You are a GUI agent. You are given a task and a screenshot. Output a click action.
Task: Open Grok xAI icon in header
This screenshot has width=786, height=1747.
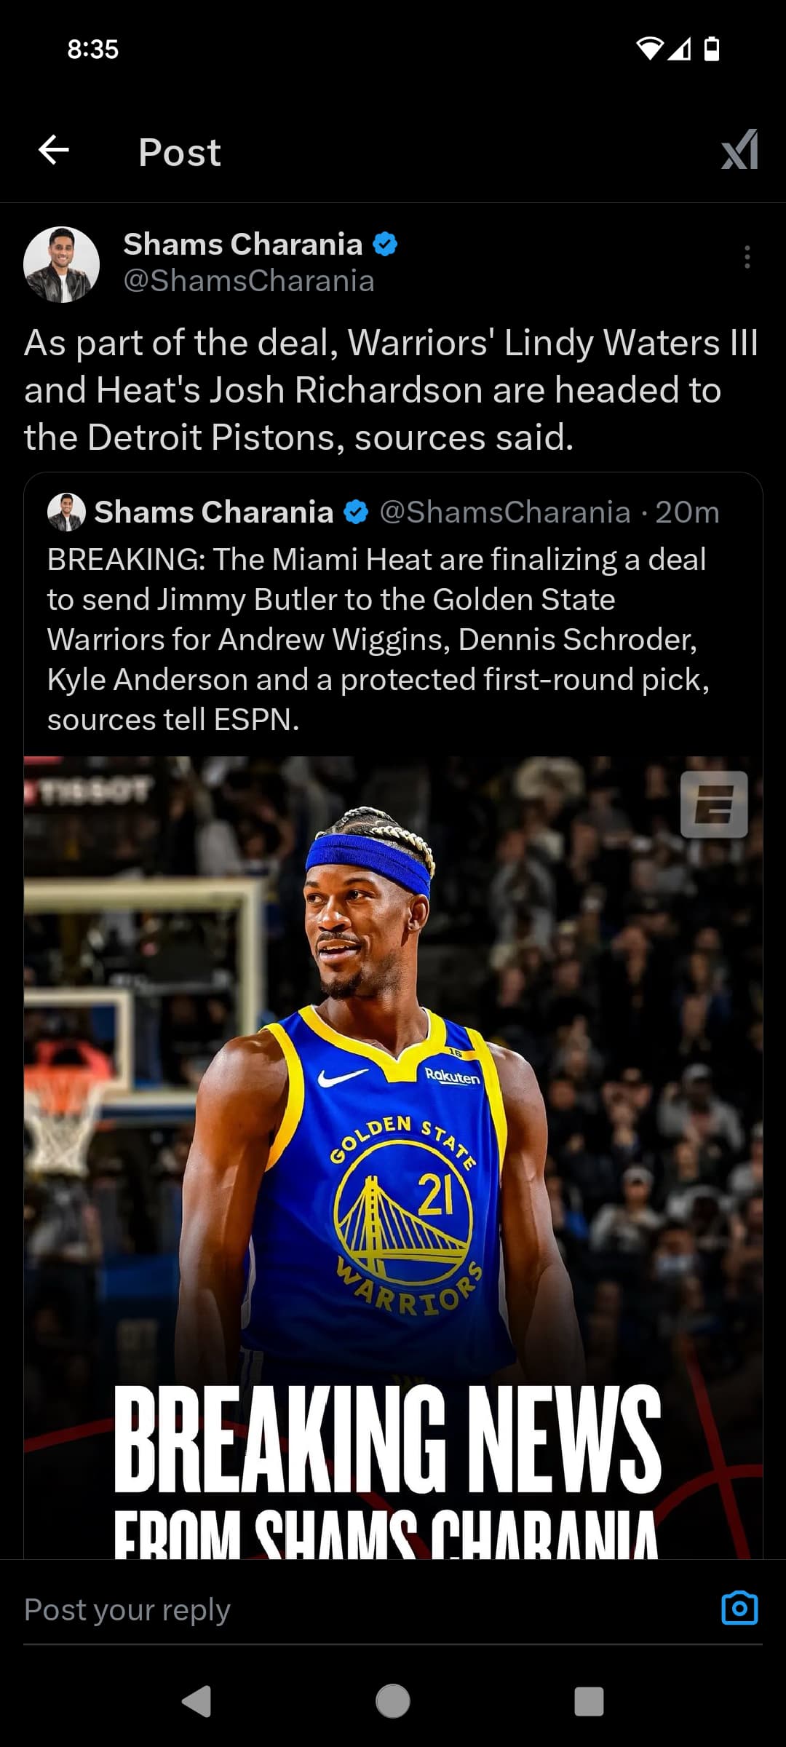click(739, 150)
